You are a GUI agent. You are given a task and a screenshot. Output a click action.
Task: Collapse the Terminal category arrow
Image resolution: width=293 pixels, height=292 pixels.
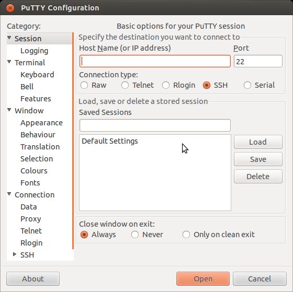point(9,62)
